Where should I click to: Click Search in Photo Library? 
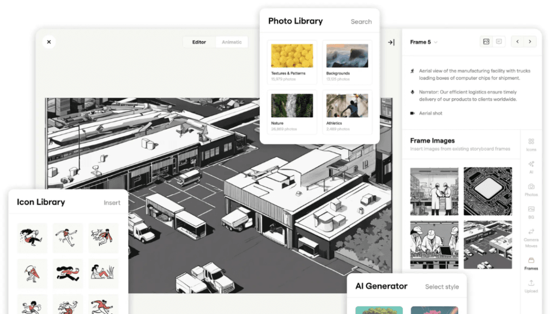click(x=361, y=22)
